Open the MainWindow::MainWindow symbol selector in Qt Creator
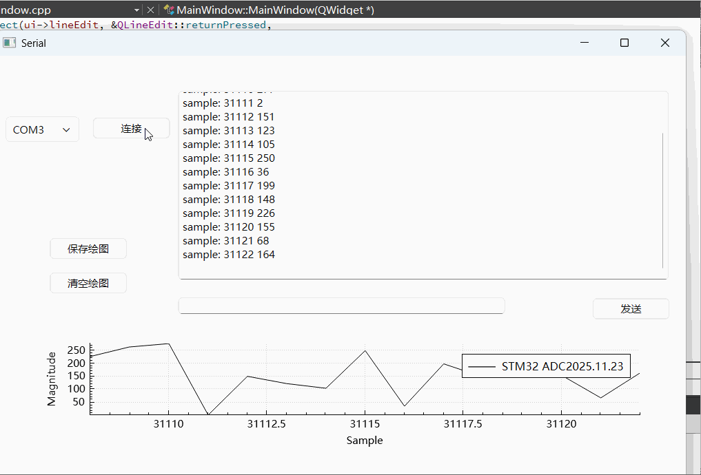 pos(275,10)
